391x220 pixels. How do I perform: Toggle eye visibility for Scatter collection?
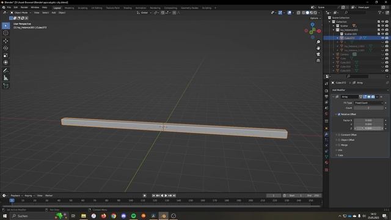pos(382,26)
